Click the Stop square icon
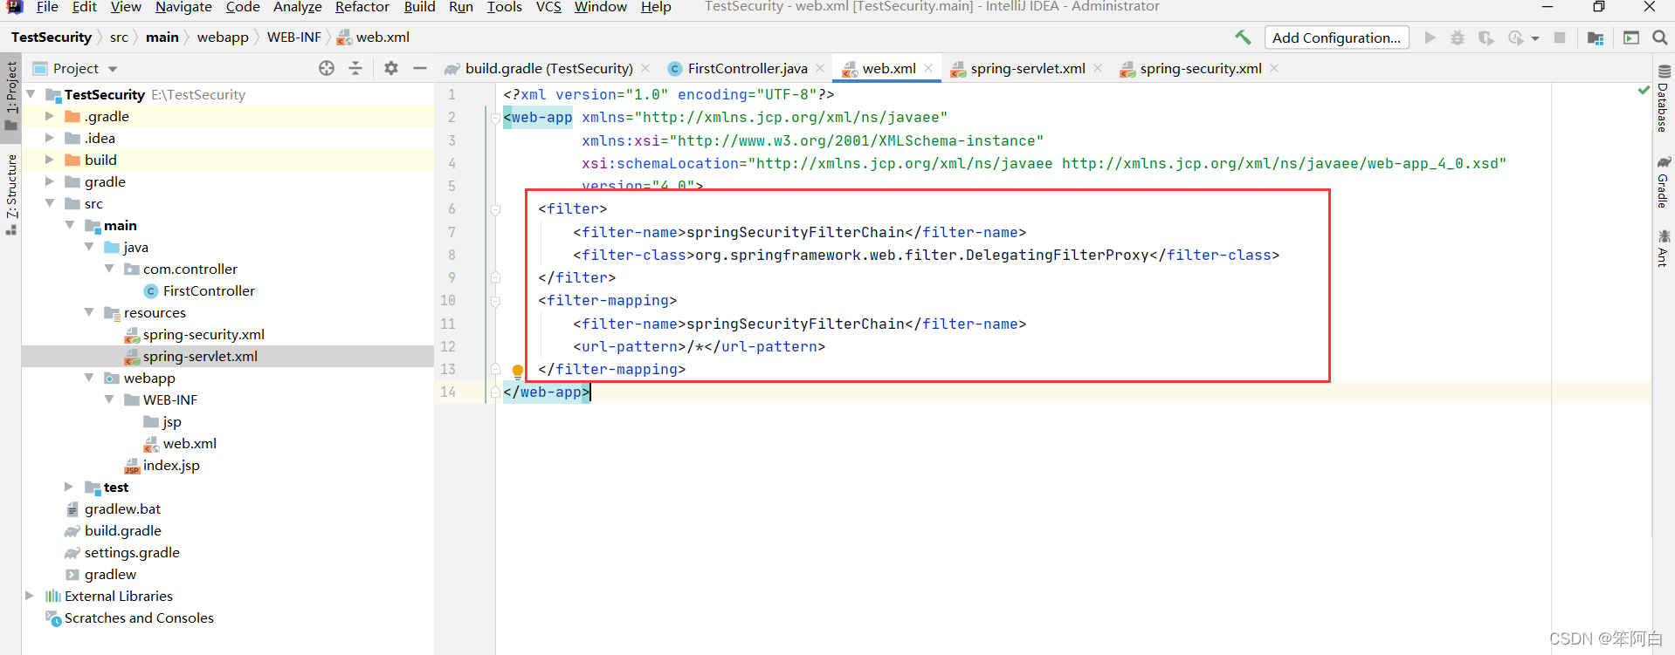This screenshot has height=655, width=1675. click(x=1560, y=38)
